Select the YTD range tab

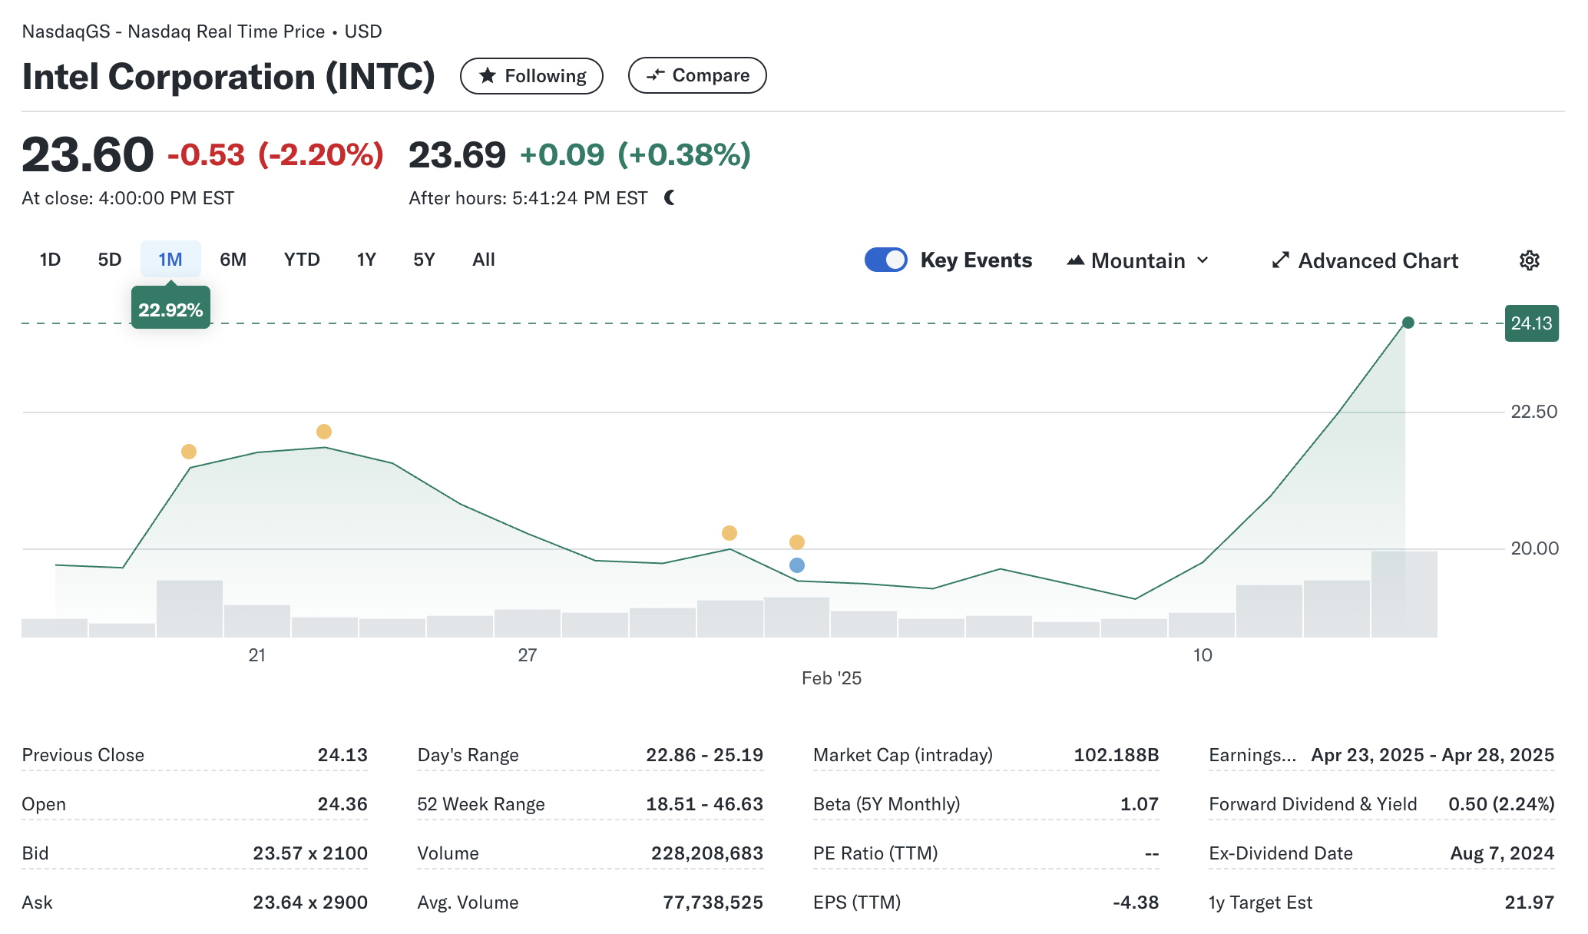[x=302, y=260]
